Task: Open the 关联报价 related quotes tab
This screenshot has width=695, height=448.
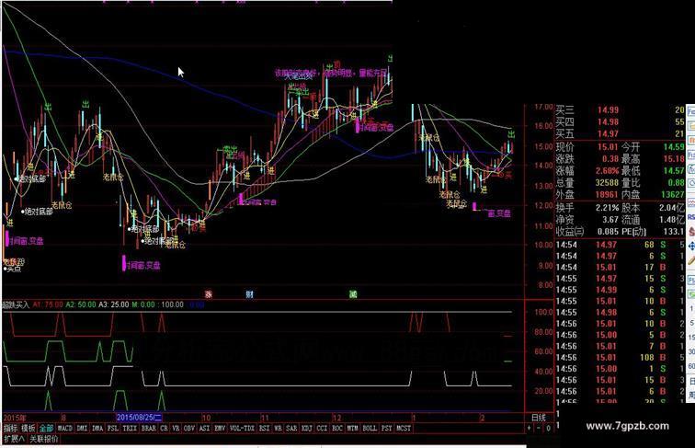Action: (44, 439)
